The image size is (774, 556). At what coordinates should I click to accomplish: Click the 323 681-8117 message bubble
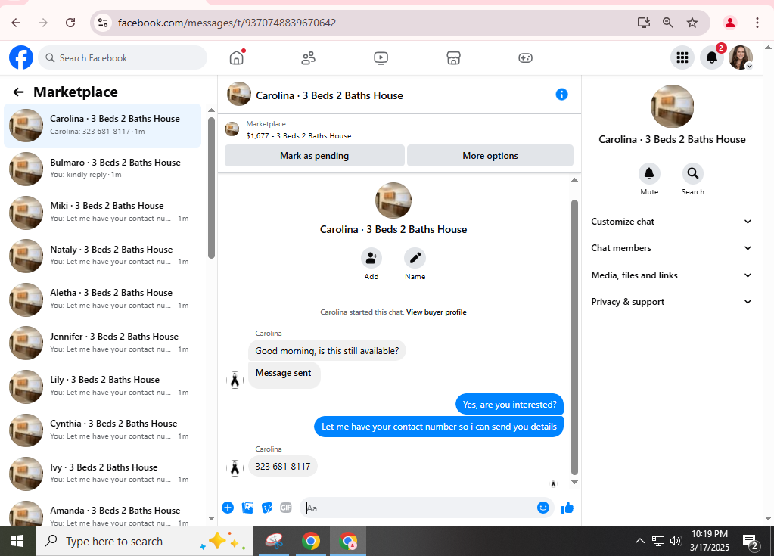point(283,466)
